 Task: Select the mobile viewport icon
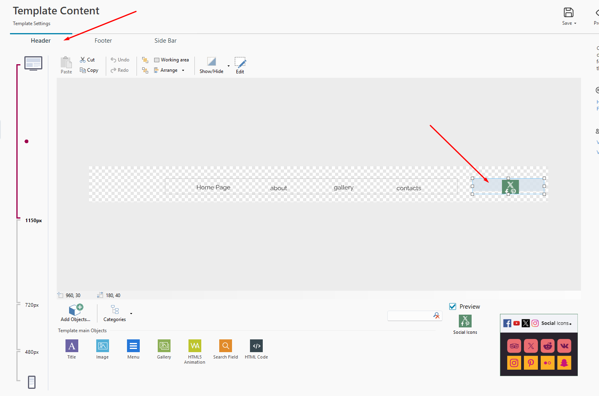tap(32, 382)
